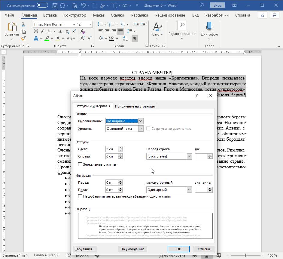The height and width of the screenshot is (259, 283).
Task: Switch to the Макет ribbon tab
Action: click(99, 15)
